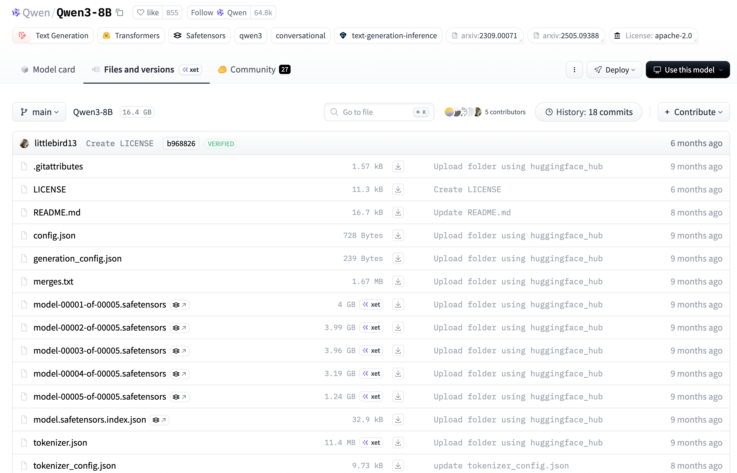Open safetensors viewer for model-00001-of-00005
The width and height of the screenshot is (737, 473).
tap(180, 305)
